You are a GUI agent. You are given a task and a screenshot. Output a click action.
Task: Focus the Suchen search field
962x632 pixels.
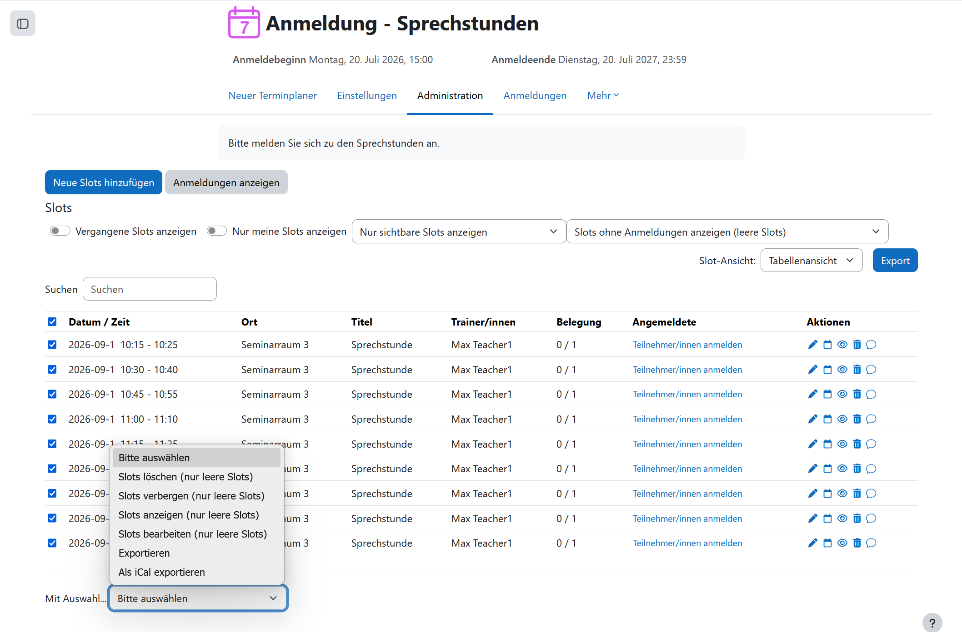point(150,289)
